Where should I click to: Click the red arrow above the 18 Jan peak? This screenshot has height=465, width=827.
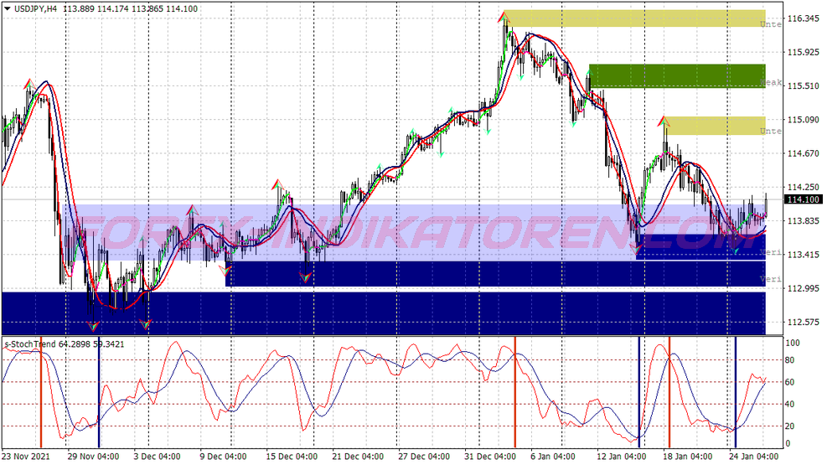(x=663, y=121)
